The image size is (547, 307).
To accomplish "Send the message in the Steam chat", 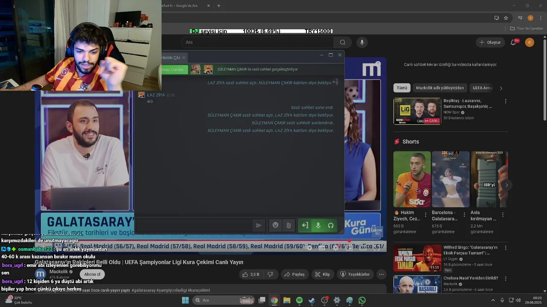I will [x=259, y=225].
